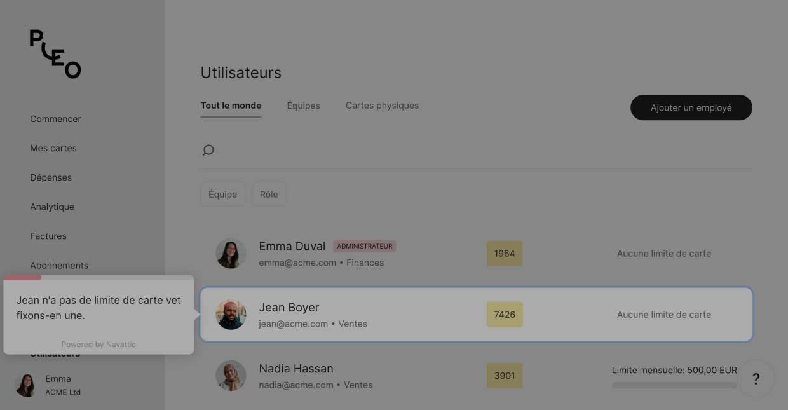Click Emma Duval's avatar photo
788x410 pixels.
coord(231,254)
